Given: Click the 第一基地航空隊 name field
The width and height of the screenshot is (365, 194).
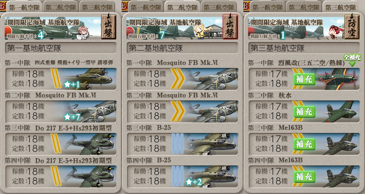Looking at the screenshot, I should coord(61,48).
